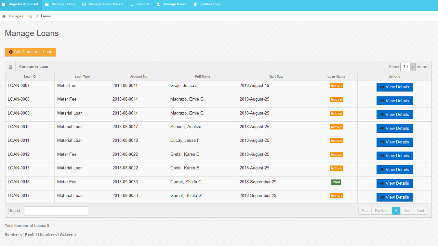This screenshot has height=246, width=438.
Task: Focus the Search input field
Action: [x=56, y=211]
